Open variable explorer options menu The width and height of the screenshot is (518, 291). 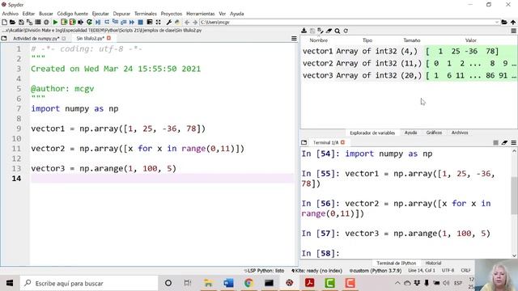pyautogui.click(x=514, y=31)
